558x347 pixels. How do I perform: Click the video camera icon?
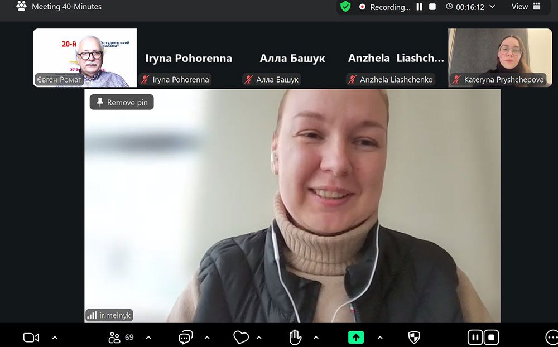tap(31, 338)
